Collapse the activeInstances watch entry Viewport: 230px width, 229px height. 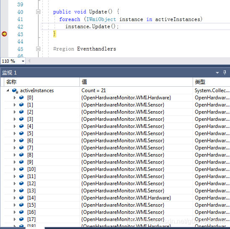tap(8, 91)
